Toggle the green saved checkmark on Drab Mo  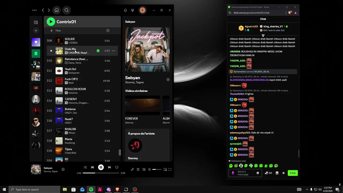98,51
